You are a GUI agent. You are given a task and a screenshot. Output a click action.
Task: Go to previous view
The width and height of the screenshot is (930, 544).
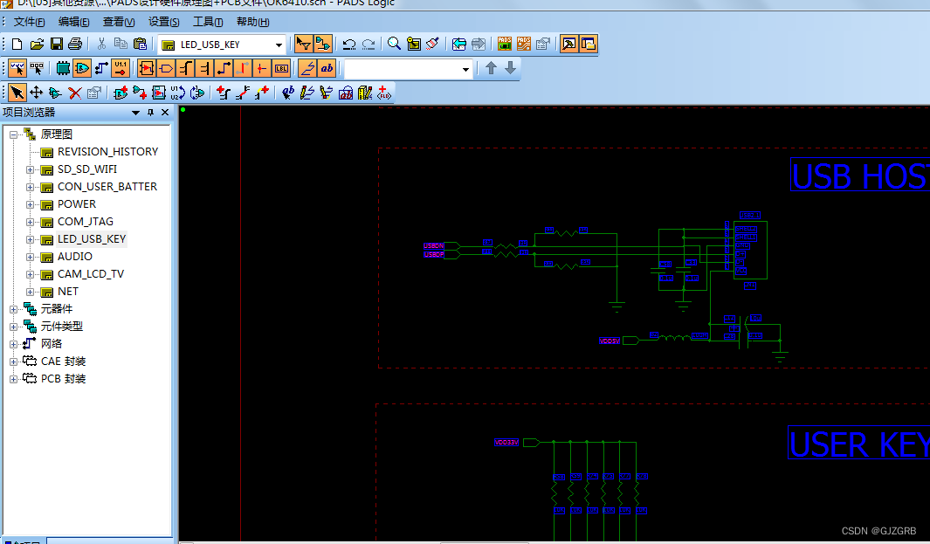coord(459,44)
